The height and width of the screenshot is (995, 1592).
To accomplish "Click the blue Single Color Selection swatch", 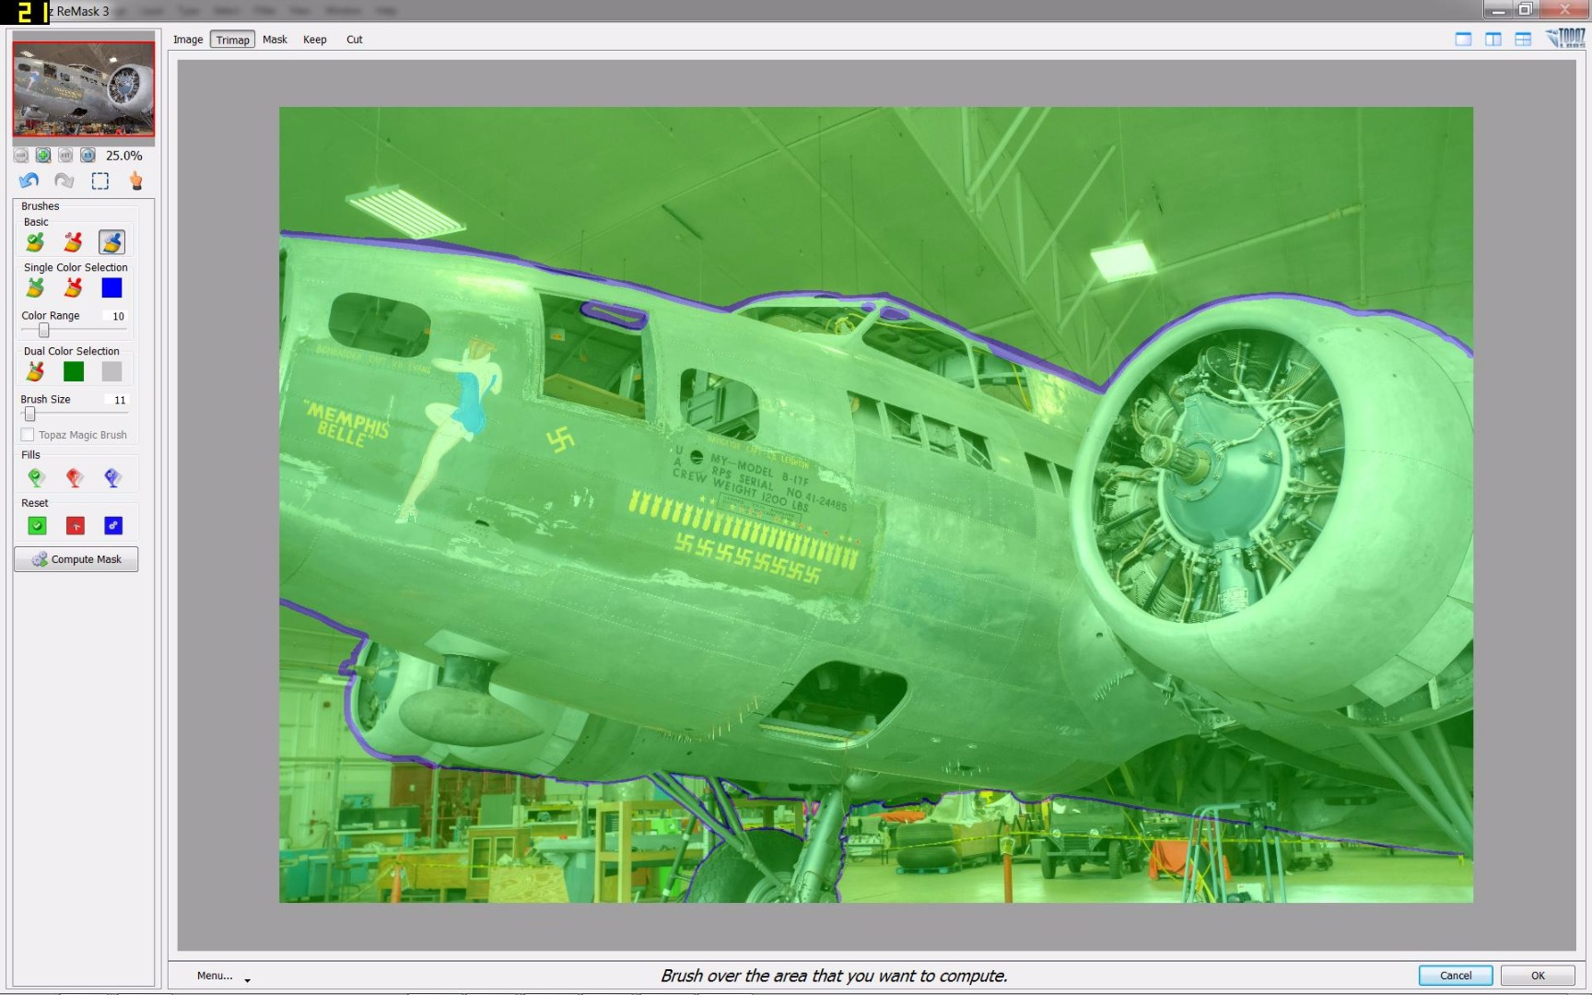I will (x=111, y=288).
